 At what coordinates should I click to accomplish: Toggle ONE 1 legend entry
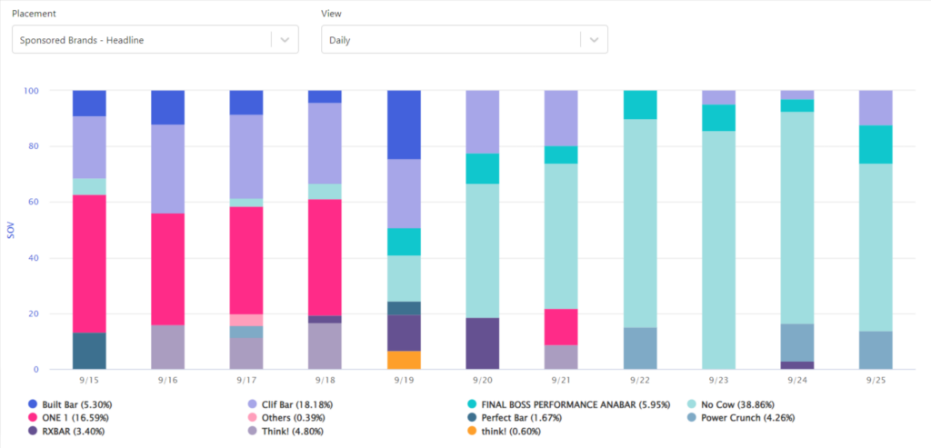tap(67, 418)
